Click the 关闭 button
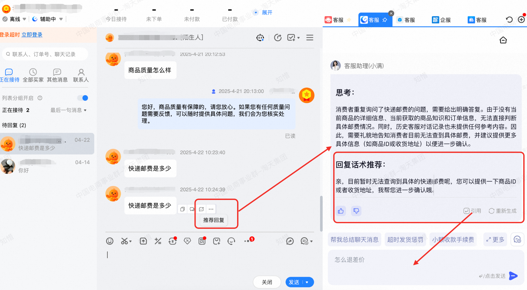 267,282
